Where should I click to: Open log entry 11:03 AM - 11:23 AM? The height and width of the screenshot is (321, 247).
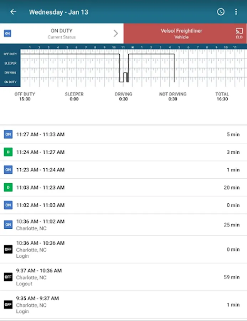tap(123, 187)
